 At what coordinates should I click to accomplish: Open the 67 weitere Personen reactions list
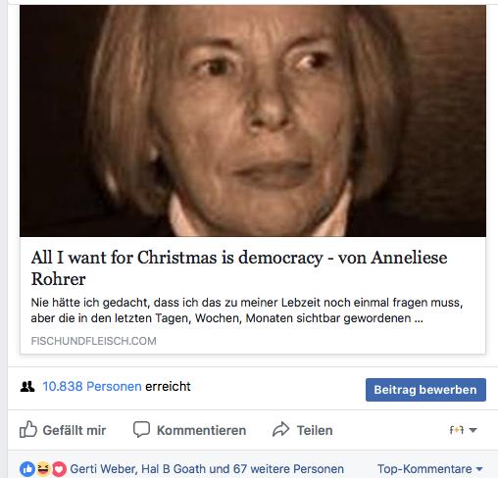pyautogui.click(x=288, y=469)
